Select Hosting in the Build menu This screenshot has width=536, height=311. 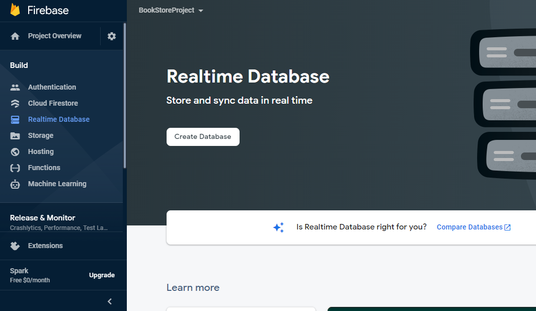click(40, 151)
